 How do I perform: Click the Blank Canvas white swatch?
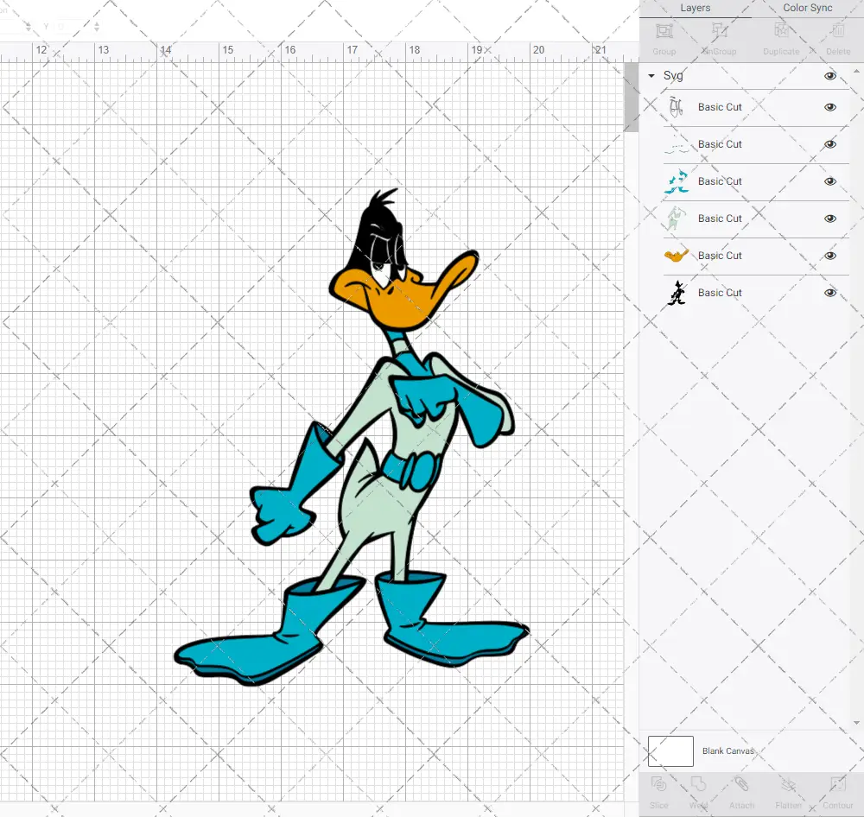(x=670, y=750)
